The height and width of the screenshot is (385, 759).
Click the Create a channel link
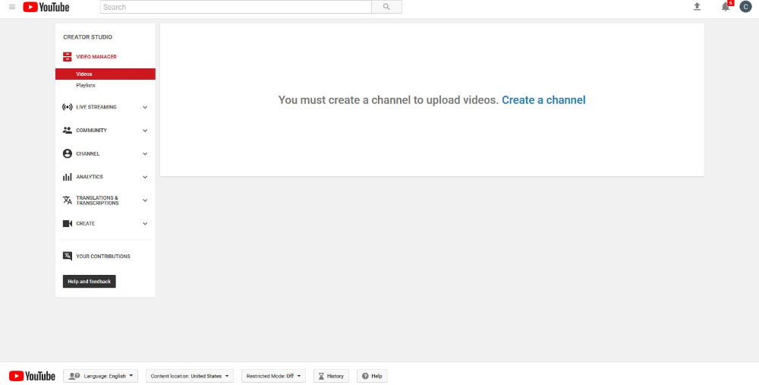point(543,100)
